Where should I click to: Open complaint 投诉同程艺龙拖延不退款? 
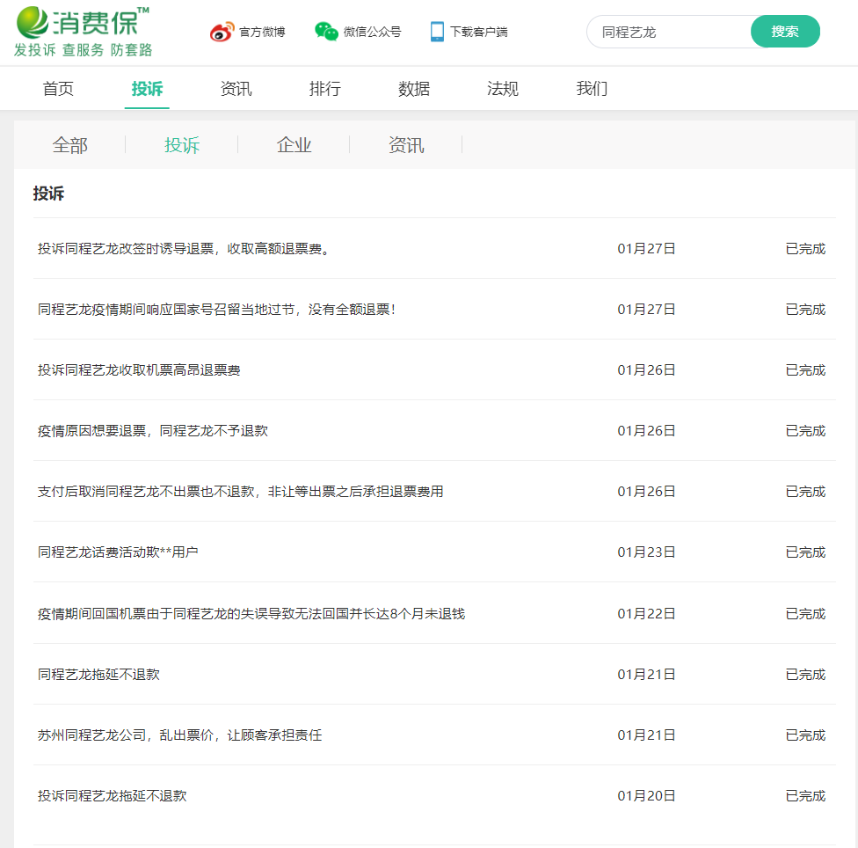pyautogui.click(x=113, y=796)
